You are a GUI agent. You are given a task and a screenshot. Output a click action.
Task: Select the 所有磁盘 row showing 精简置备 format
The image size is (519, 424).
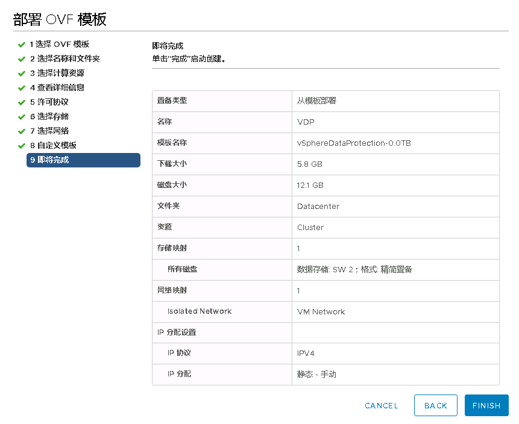coord(326,269)
